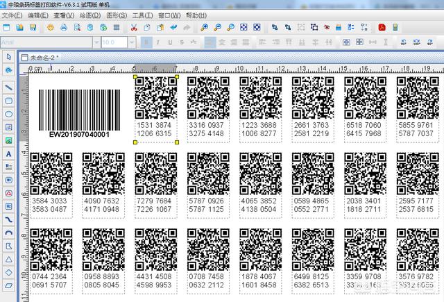Viewport: 444px width, 302px height.
Task: Select the triangle shape tool
Action: tap(9, 259)
